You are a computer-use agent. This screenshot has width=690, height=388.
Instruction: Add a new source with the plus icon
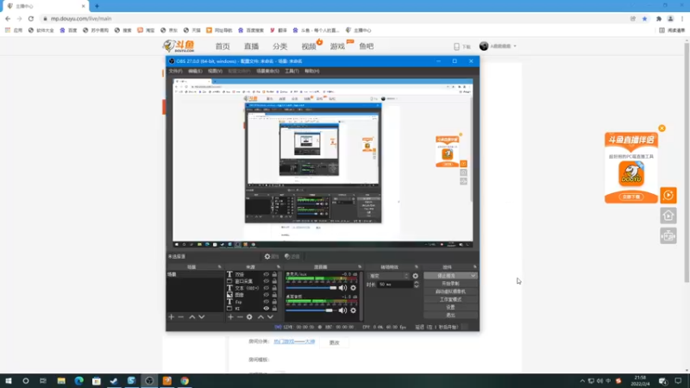[230, 316]
